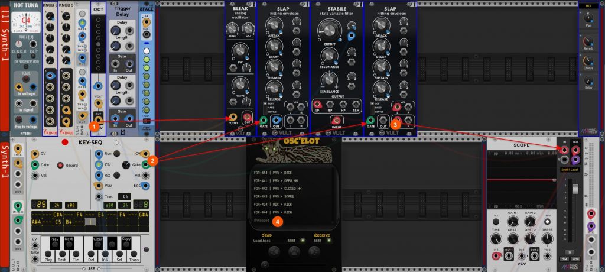Click the Ins white key on KEY-SEQ
Viewport: 605px width, 272px height.
105,255
